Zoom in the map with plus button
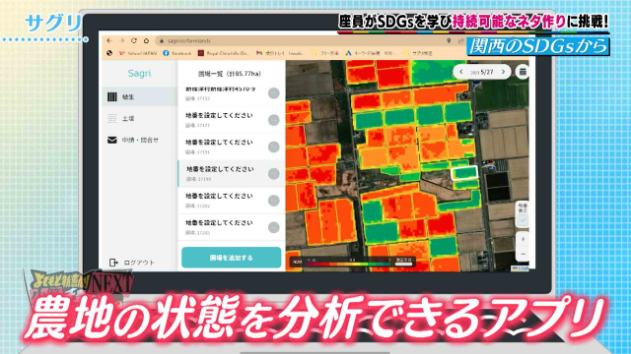631x354 pixels. tap(523, 239)
